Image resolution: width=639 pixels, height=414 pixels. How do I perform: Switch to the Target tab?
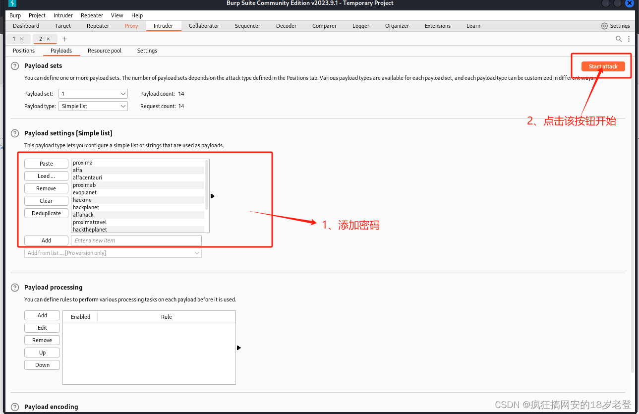click(63, 26)
